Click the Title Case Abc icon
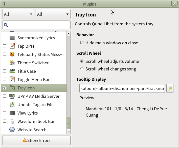 coord(12,71)
